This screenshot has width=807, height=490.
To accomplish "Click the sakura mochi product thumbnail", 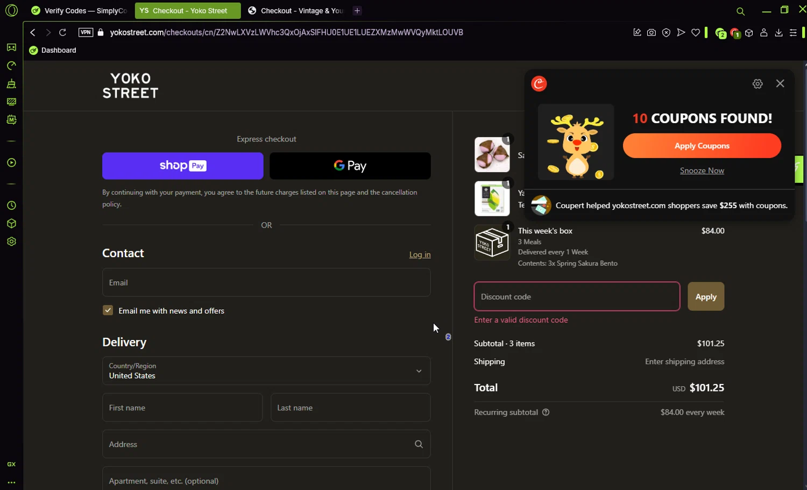I will tap(492, 154).
